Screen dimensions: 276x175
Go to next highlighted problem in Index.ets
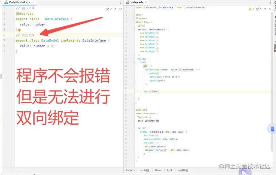click(270, 9)
